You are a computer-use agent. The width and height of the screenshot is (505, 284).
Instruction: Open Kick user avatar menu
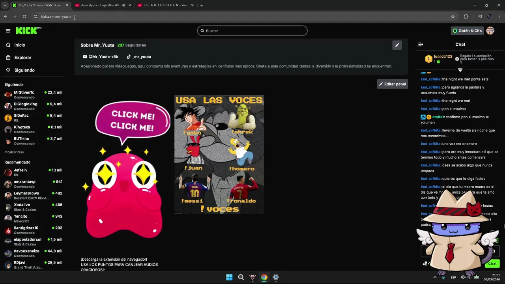pyautogui.click(x=490, y=31)
